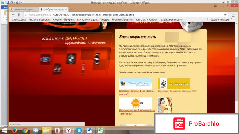Show hidden bookmarks with the » chevron

tap(207, 19)
